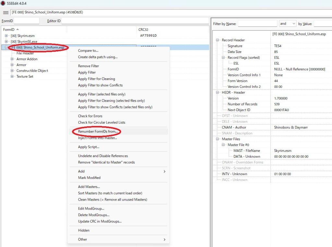Expand the SkyrimSE.exe tree node

[x=6, y=42]
